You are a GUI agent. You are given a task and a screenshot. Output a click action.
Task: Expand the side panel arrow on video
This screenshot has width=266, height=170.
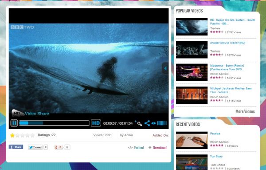(165, 68)
